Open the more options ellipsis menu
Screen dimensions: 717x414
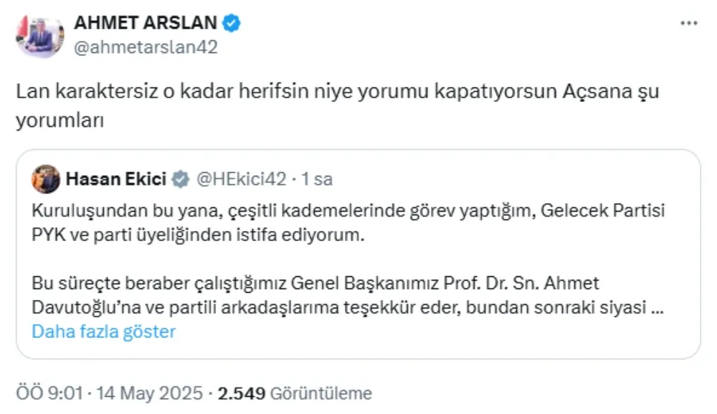pos(688,24)
